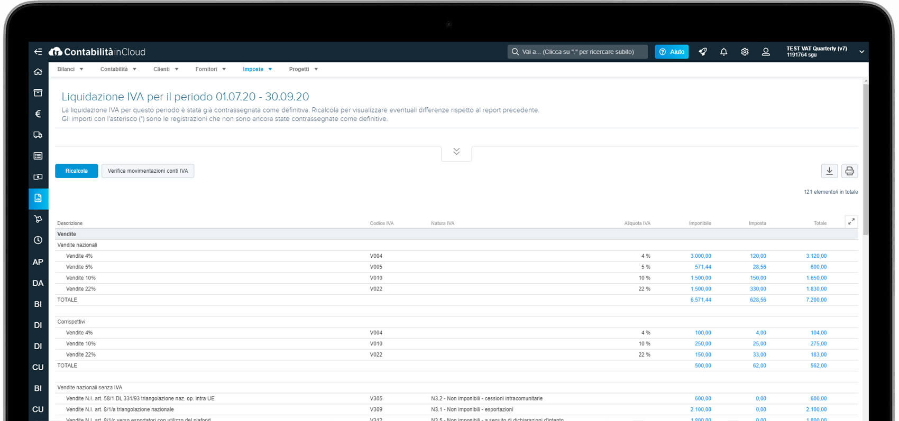899x421 pixels.
Task: Click the Imponibile column header
Action: point(700,223)
